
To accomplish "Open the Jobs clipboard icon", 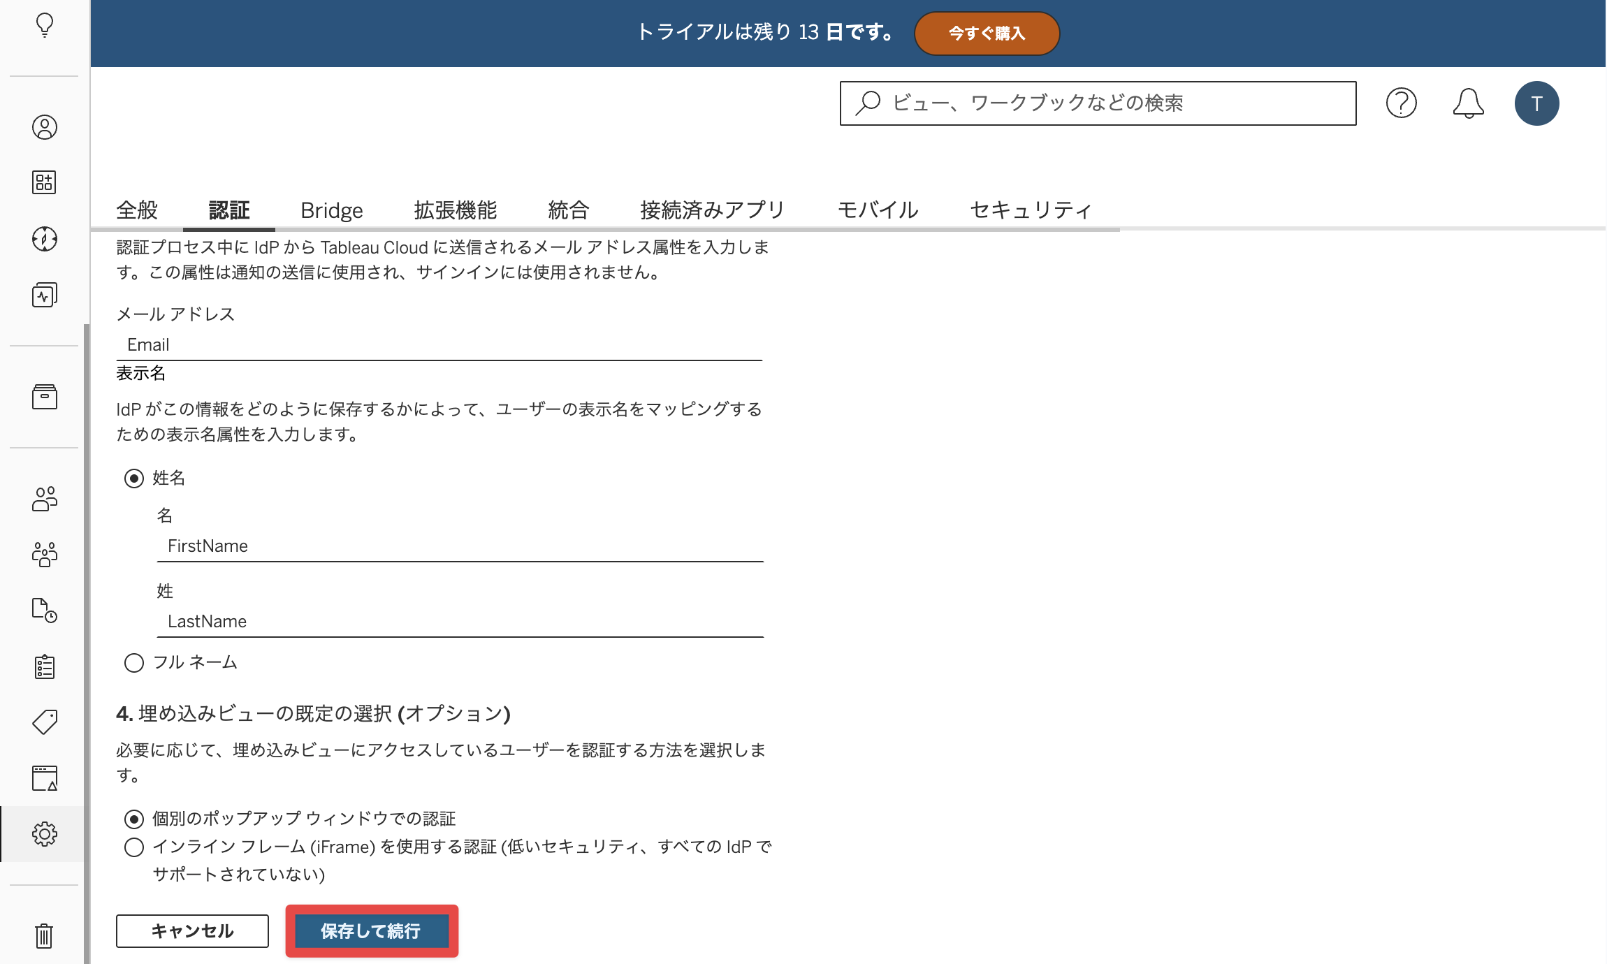I will pyautogui.click(x=45, y=666).
